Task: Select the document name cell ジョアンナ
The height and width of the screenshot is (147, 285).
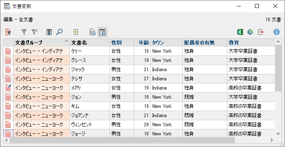Action: click(90, 115)
